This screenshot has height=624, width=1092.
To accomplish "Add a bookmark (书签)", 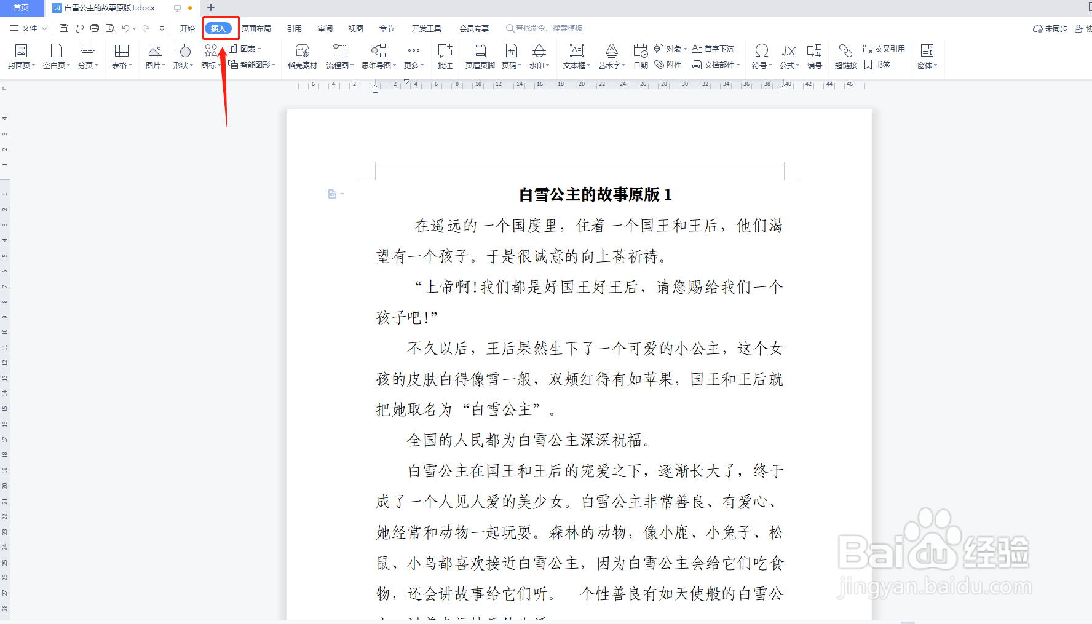I will tap(877, 65).
